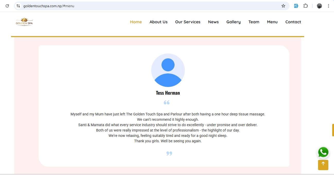The height and width of the screenshot is (175, 334).
Task: Open the Chrome profile avatar
Action: [x=319, y=6]
